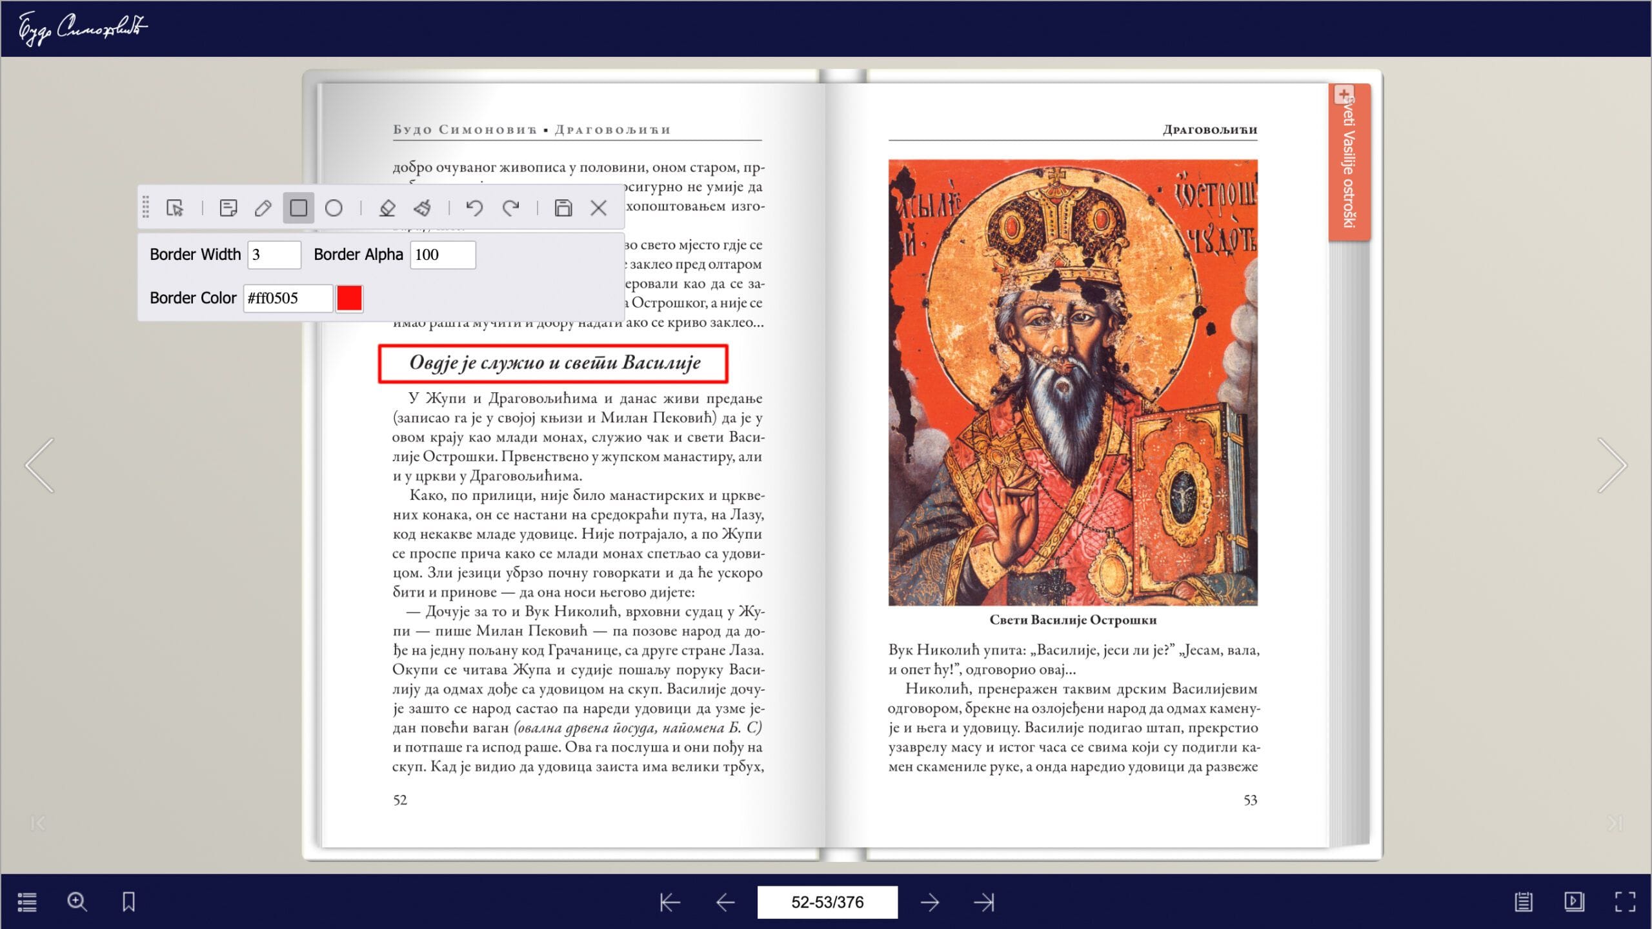Select the ellipse shape tool
The height and width of the screenshot is (929, 1652).
tap(334, 208)
